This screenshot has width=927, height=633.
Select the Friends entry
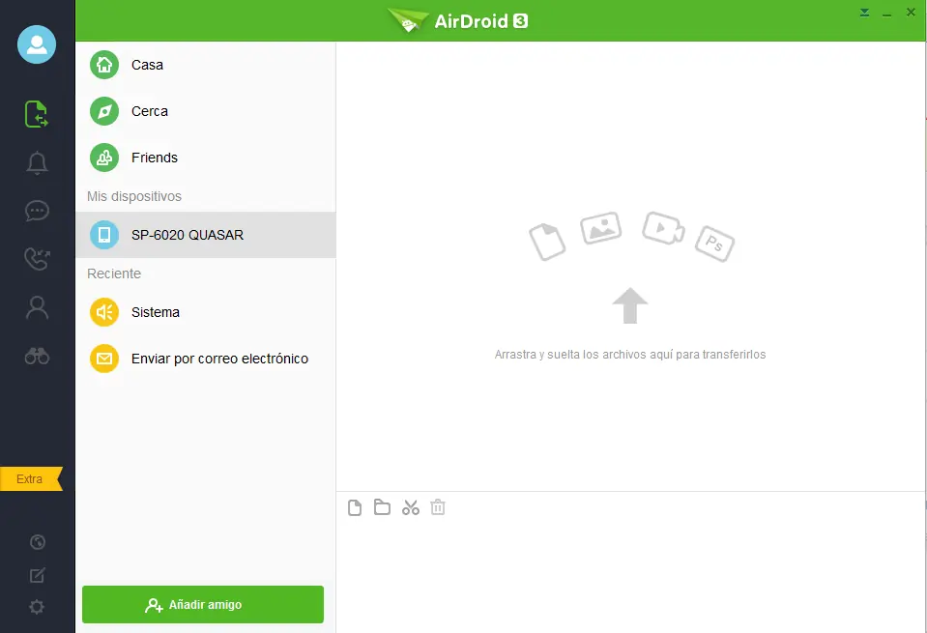206,158
